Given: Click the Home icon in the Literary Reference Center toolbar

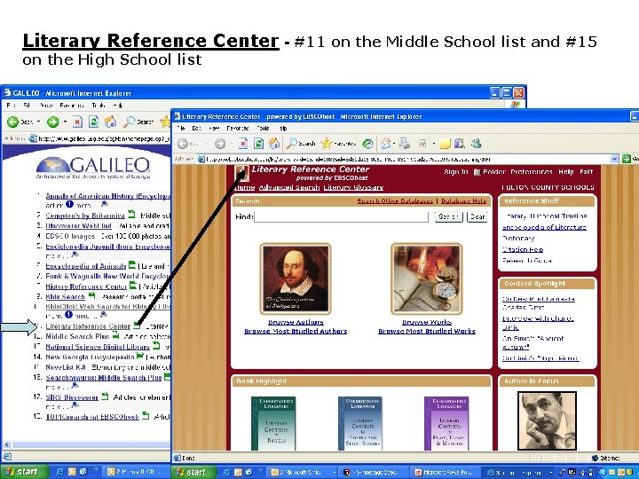Looking at the screenshot, I should click(274, 144).
